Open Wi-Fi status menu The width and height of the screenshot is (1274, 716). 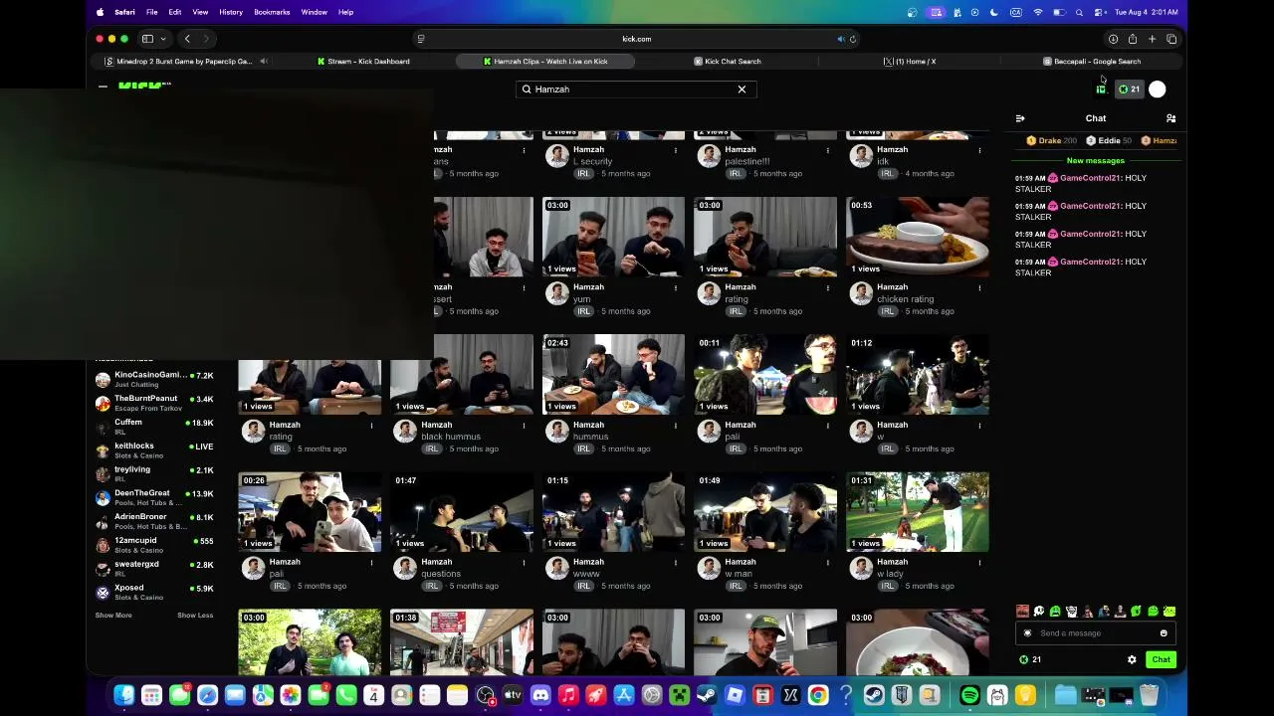(1038, 12)
